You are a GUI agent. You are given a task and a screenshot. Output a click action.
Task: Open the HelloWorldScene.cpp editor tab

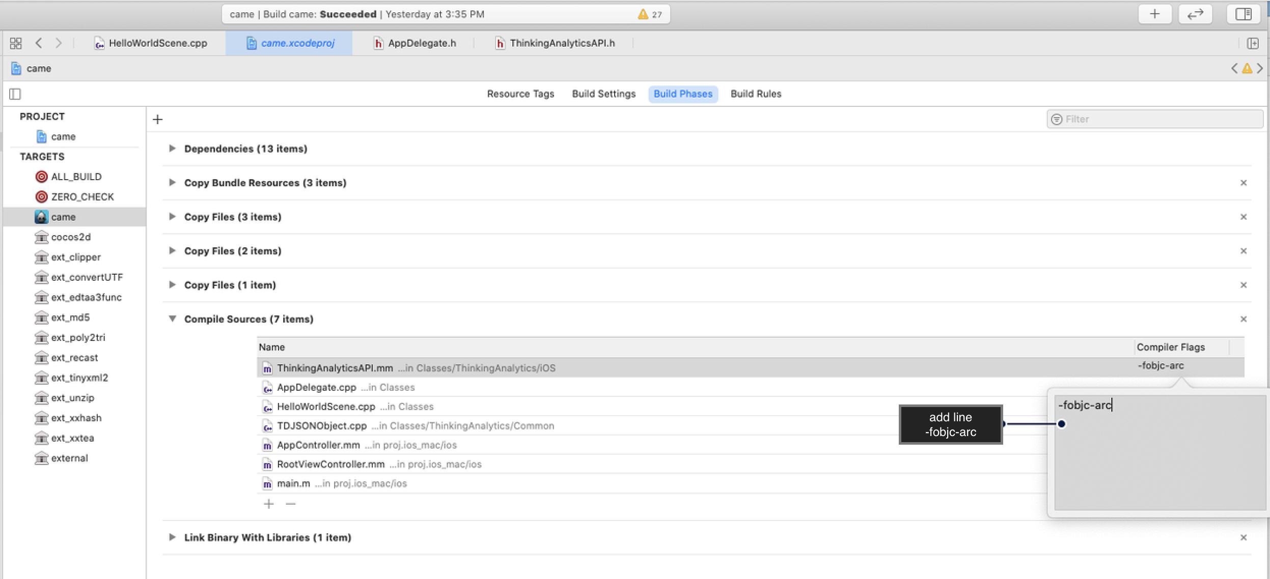[x=151, y=43]
